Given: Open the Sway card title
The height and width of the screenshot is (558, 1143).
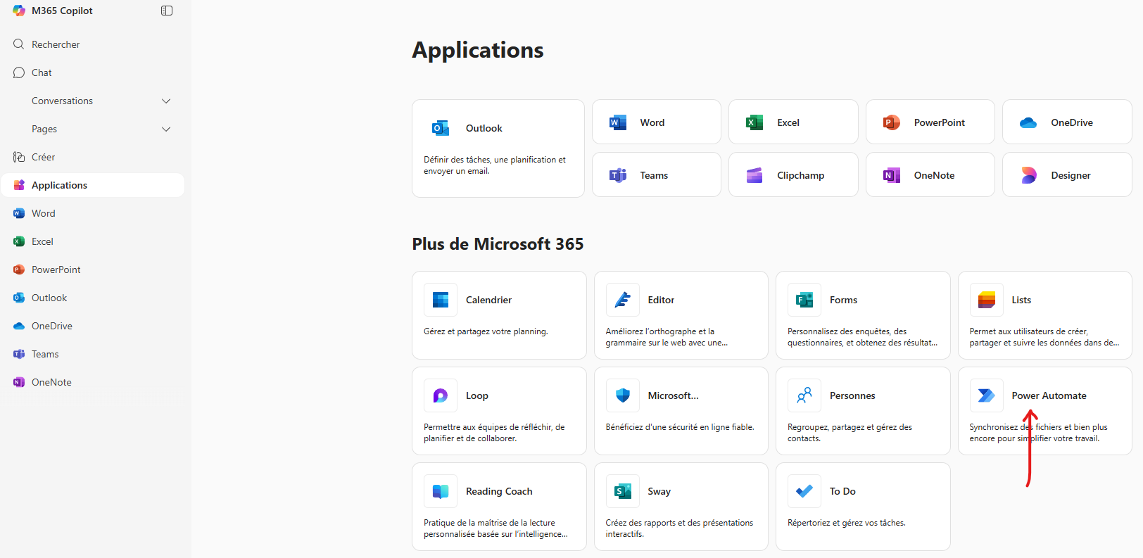Looking at the screenshot, I should tap(659, 491).
